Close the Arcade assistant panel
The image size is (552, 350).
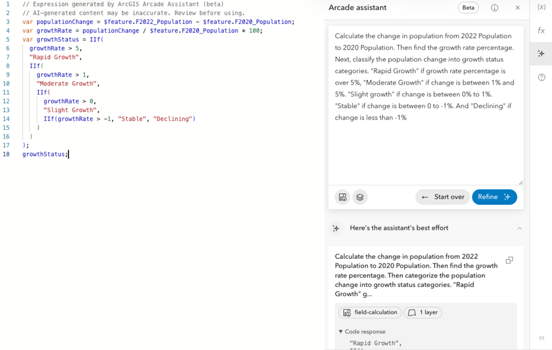(517, 8)
